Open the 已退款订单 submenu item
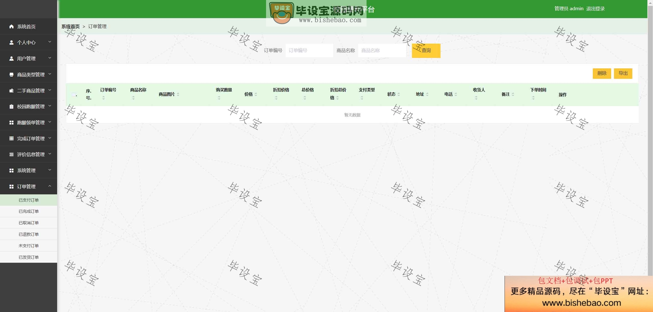Image resolution: width=653 pixels, height=312 pixels. click(29, 234)
